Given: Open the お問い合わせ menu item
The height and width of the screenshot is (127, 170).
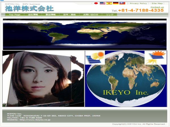Looking at the screenshot, I should [89, 15].
